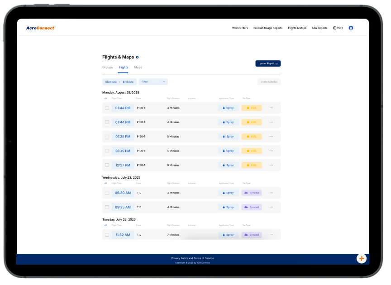Select the 11:32 AM flight checkbox
Viewport: 391px width, 285px height.
tap(107, 235)
